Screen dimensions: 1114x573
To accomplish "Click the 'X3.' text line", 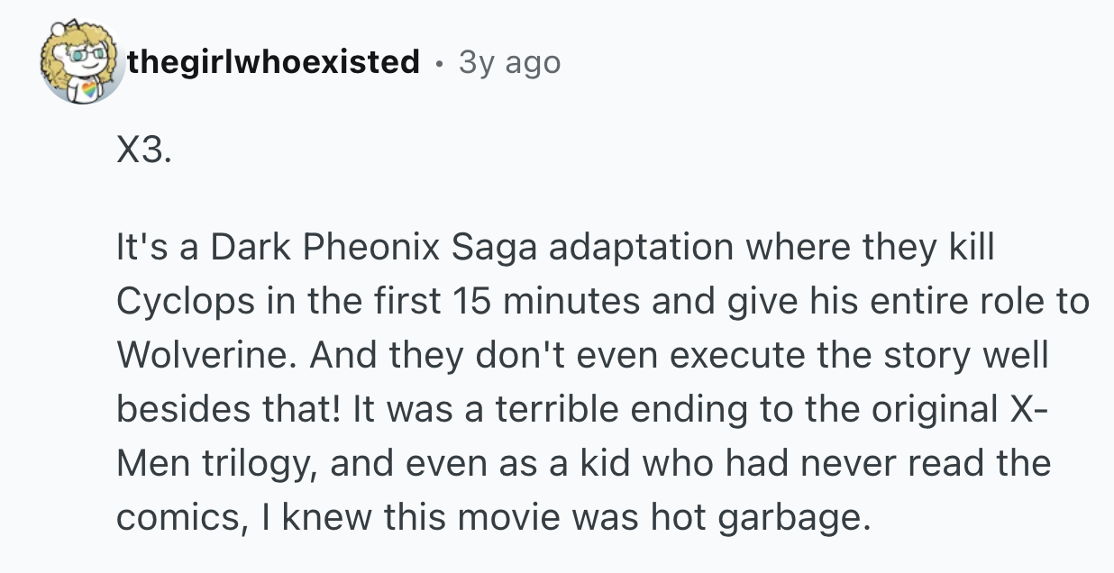I will click(142, 152).
